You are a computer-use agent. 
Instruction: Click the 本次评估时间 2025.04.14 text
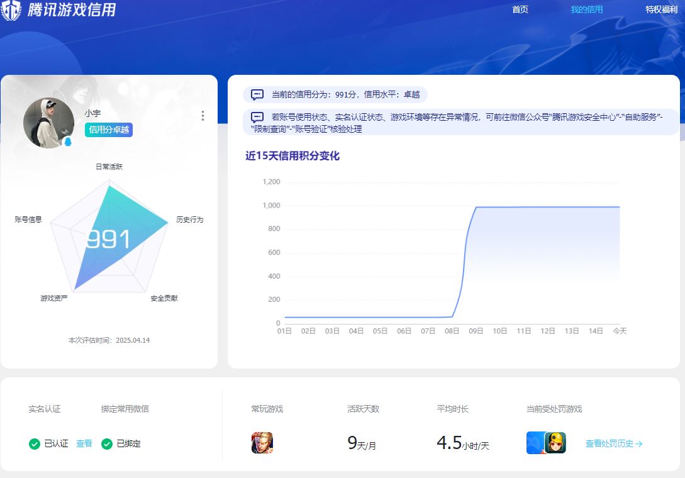tap(109, 340)
